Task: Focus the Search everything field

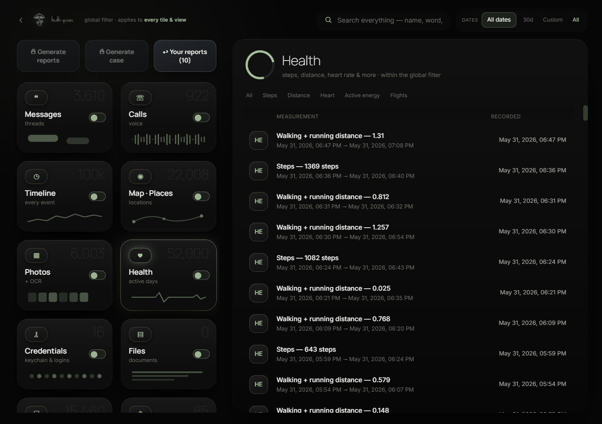Action: pyautogui.click(x=390, y=20)
